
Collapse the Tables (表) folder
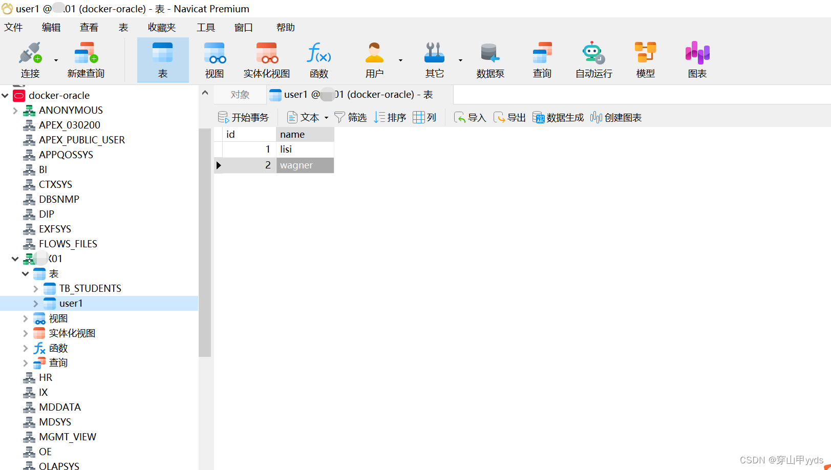tap(25, 273)
